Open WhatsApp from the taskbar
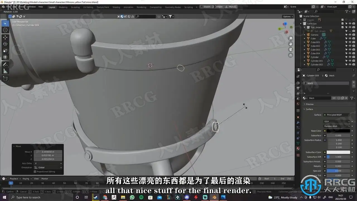The image size is (357, 201). coord(132,197)
